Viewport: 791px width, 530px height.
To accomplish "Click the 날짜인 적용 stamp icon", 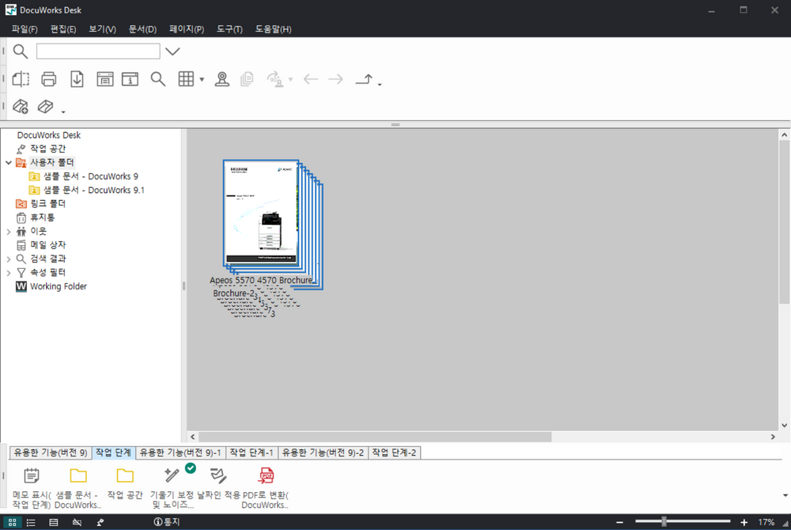I will [x=218, y=475].
